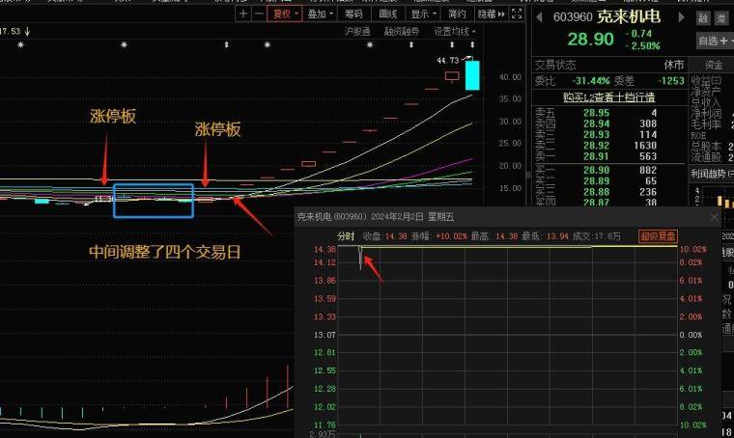The width and height of the screenshot is (734, 438).
Task: Click 委差 value -1253
Action: click(x=671, y=81)
